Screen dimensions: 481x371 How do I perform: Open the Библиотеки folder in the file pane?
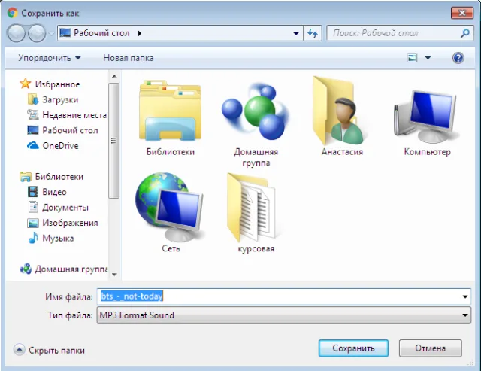point(171,118)
